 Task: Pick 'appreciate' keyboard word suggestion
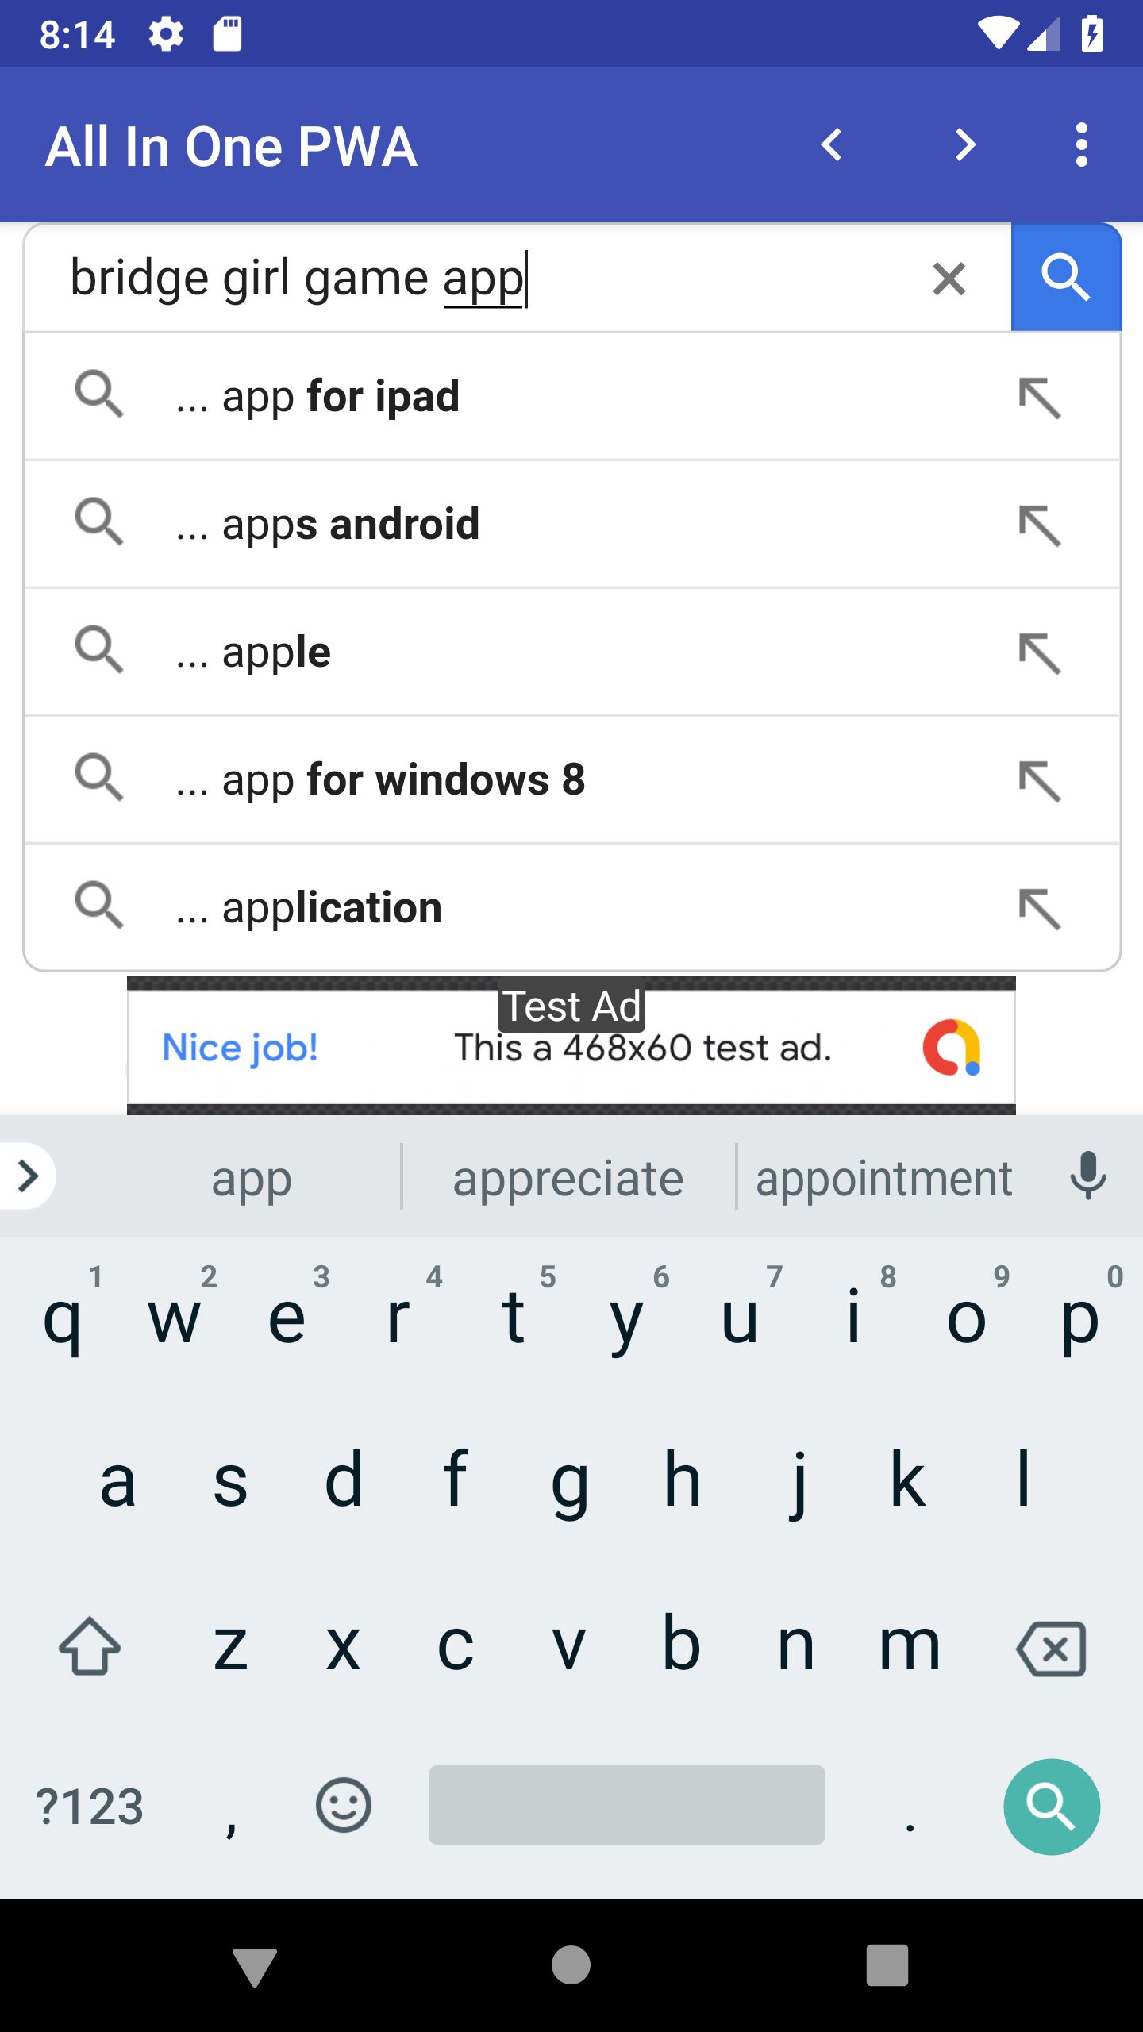(568, 1179)
